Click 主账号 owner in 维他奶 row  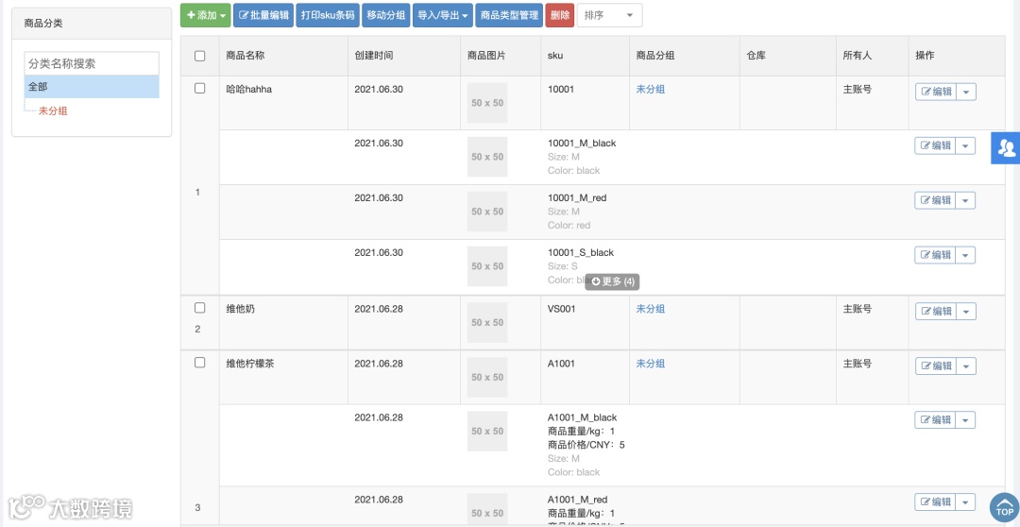pos(858,309)
